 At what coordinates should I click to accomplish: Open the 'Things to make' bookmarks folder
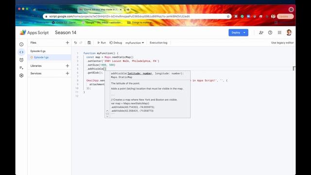139,23
